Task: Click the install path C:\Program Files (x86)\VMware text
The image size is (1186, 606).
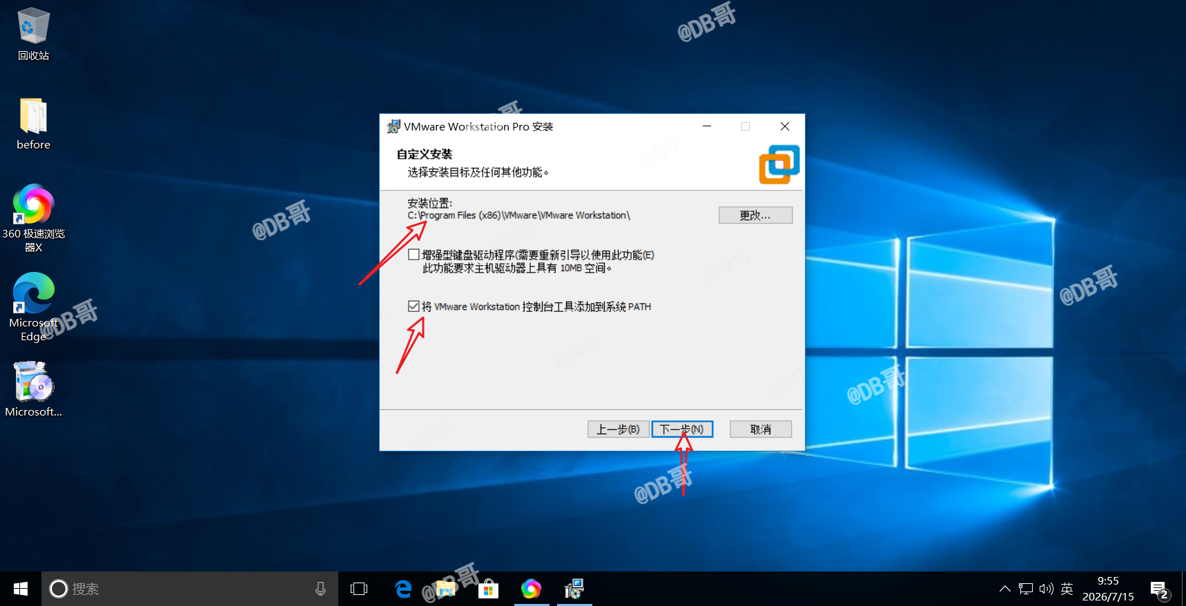Action: (x=518, y=215)
